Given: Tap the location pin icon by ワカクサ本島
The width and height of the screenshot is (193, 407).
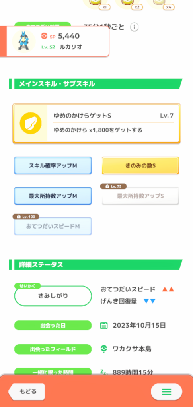Looking at the screenshot, I should pyautogui.click(x=104, y=349).
